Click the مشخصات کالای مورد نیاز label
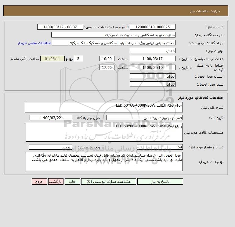The height and width of the screenshot is (227, 235). click(x=204, y=133)
